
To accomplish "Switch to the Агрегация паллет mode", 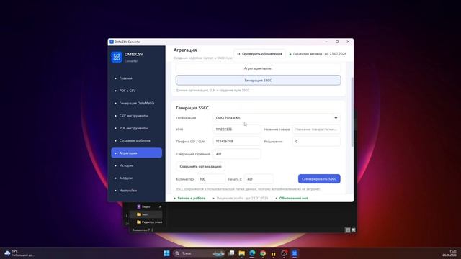I will tap(258, 68).
